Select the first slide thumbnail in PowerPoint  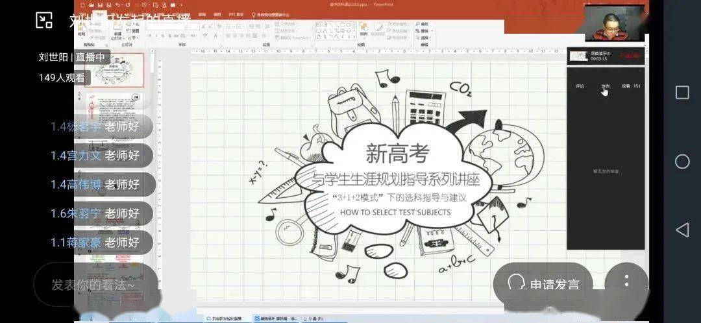115,70
